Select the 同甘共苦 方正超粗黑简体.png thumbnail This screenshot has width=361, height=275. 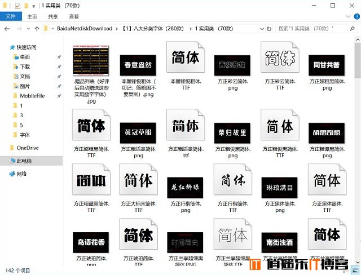tap(327, 65)
